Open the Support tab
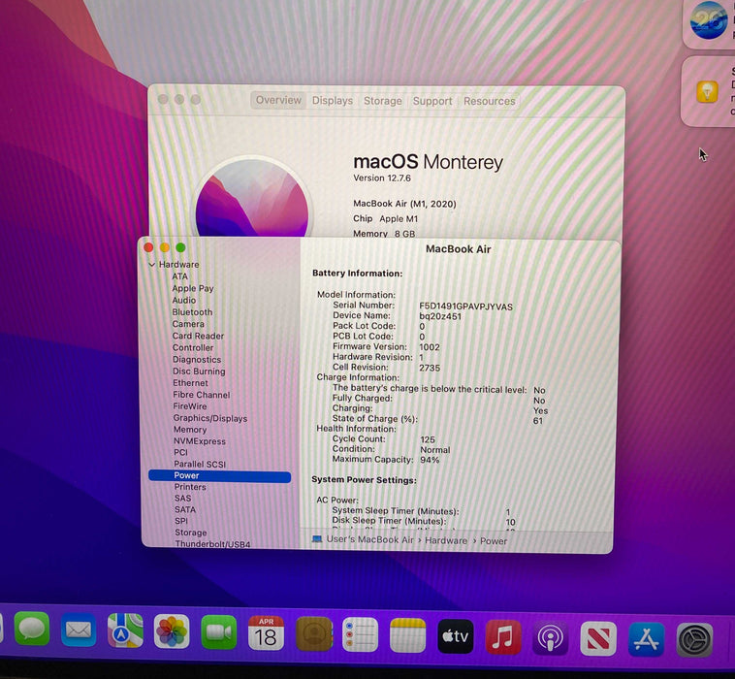The image size is (735, 679). click(x=432, y=101)
